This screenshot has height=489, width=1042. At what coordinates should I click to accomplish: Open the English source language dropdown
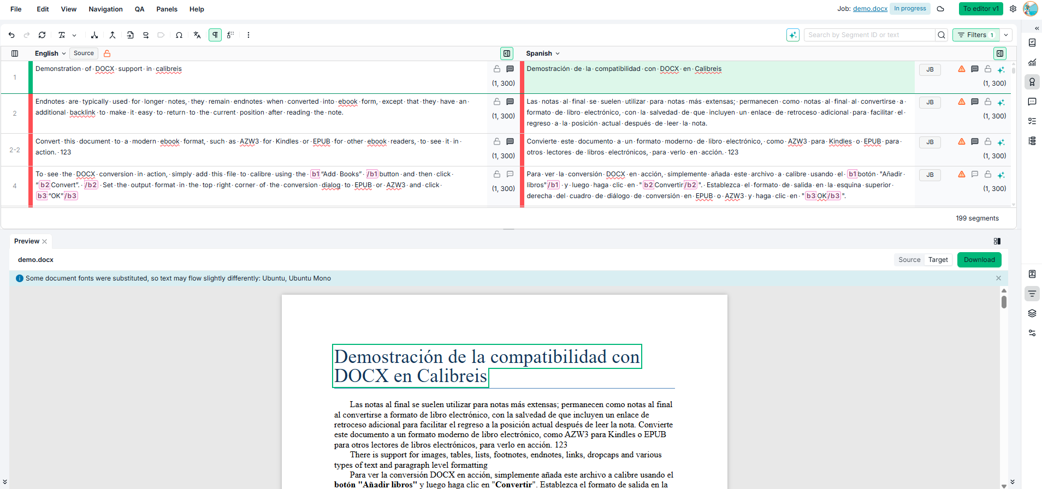pos(50,53)
